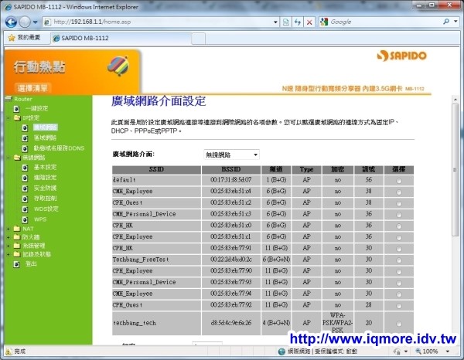Open 廣域網路介面 dropdown showing 無線網路

click(231, 155)
